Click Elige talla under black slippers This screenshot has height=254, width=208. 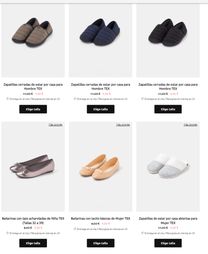[x=168, y=109]
